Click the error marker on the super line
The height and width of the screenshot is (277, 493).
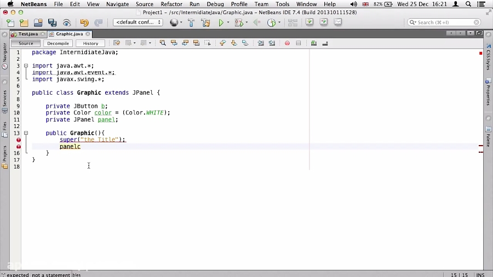click(19, 140)
